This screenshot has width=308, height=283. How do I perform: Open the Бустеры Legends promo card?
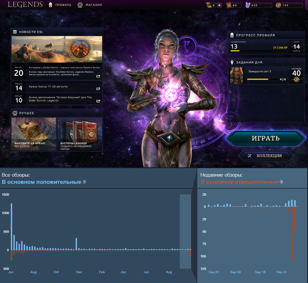pyautogui.click(x=80, y=134)
